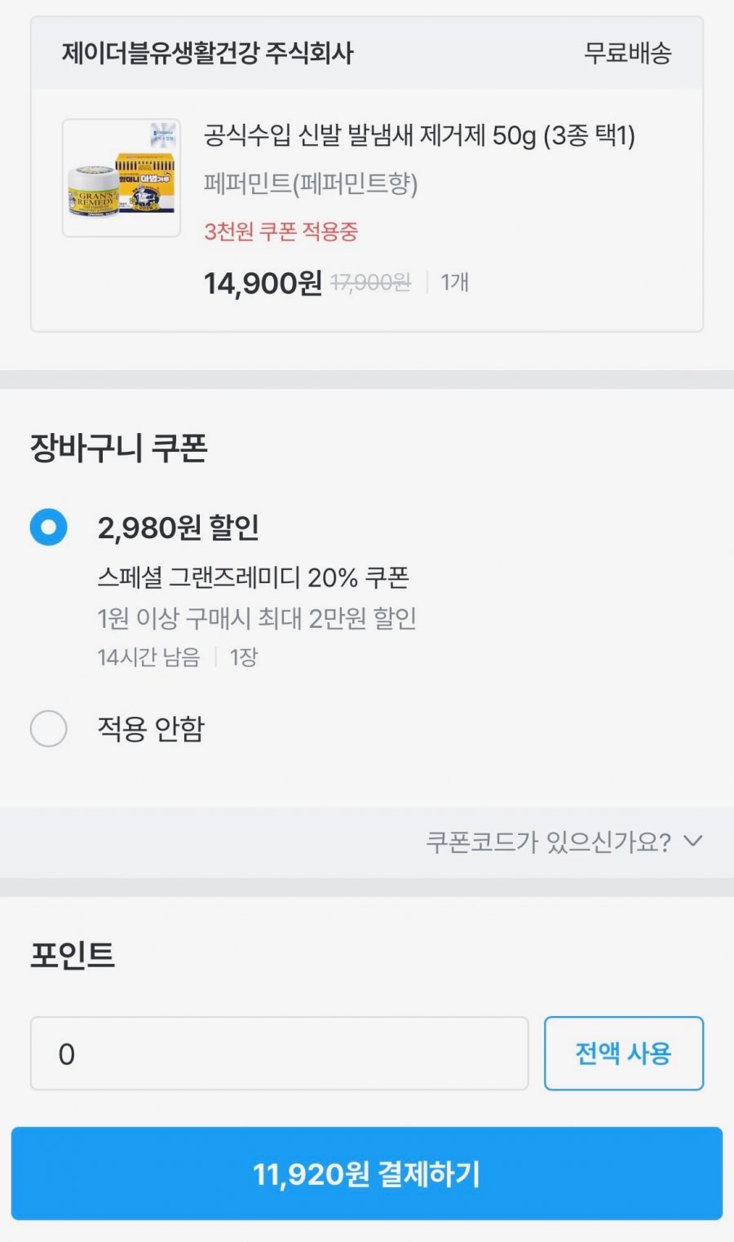The width and height of the screenshot is (734, 1242).
Task: Tap the 11,920원 결제하기 payment button
Action: (x=367, y=1173)
